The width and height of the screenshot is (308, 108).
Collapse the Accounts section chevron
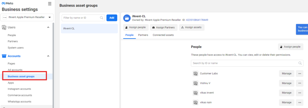coord(48,56)
